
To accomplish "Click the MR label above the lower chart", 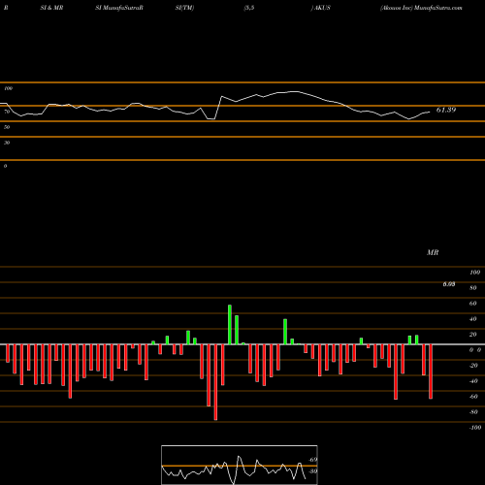I will click(x=433, y=252).
